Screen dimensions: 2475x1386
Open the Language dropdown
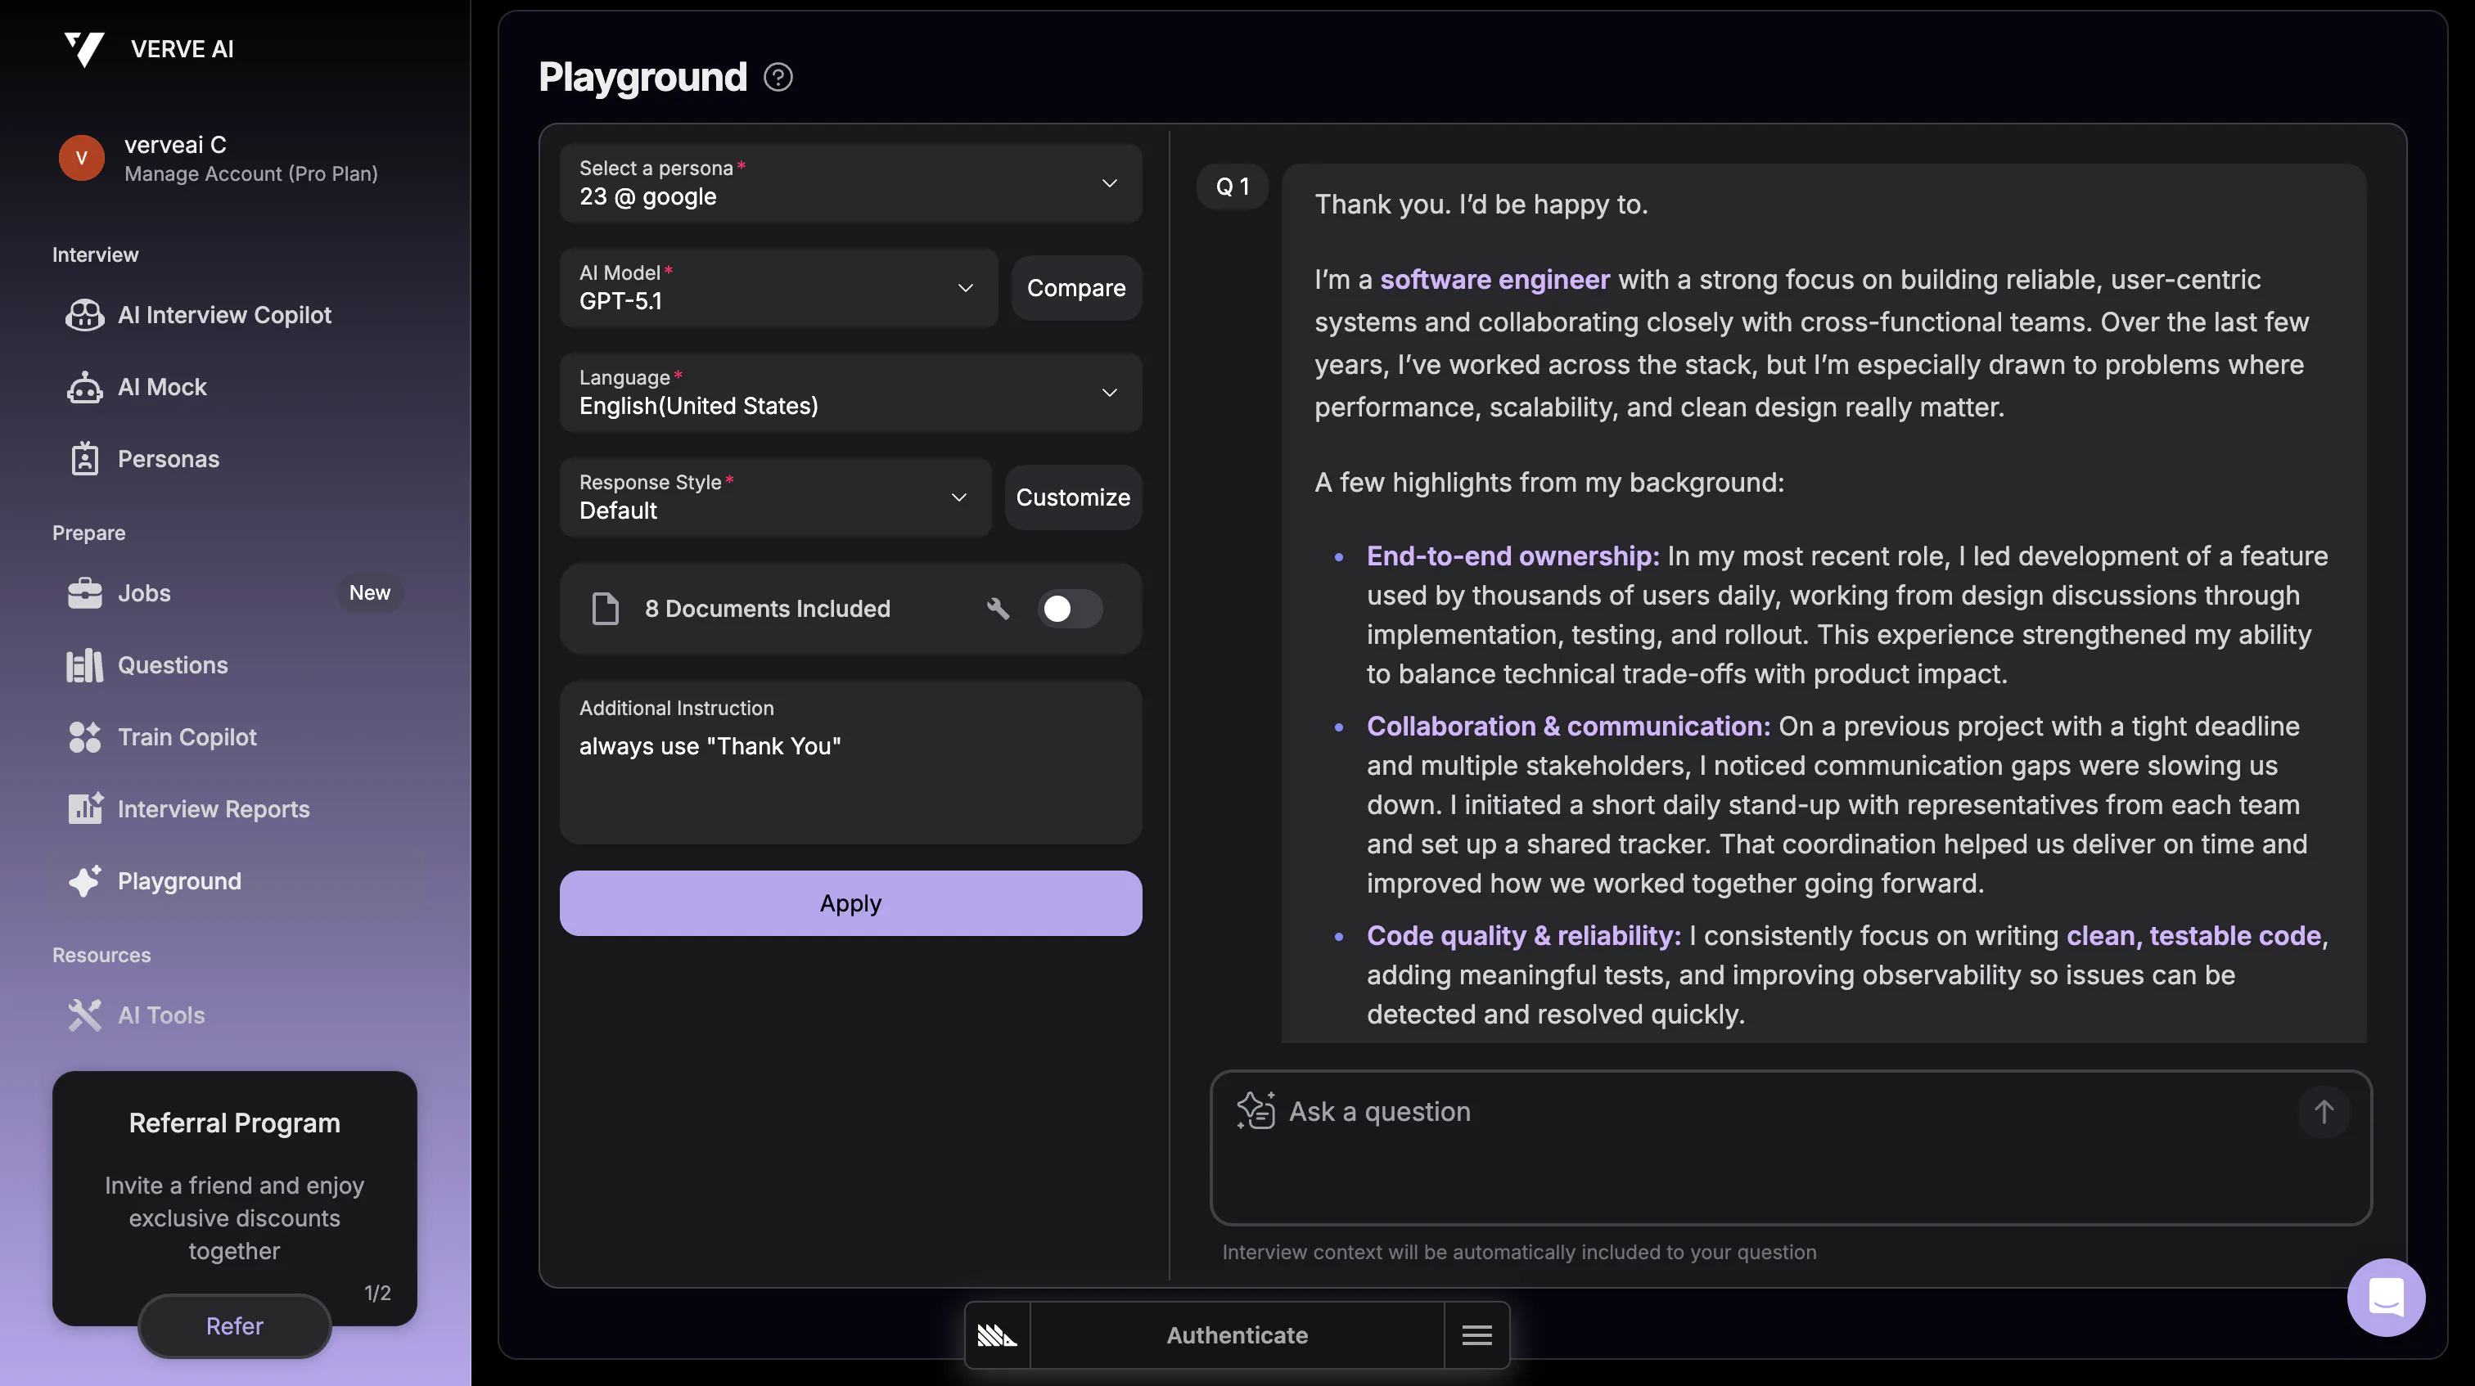pyautogui.click(x=850, y=393)
